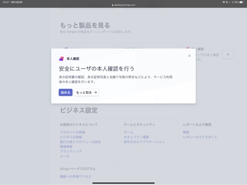Image resolution: width=247 pixels, height=185 pixels.
Task: Open the 事業情報 link
Action: 66,147
